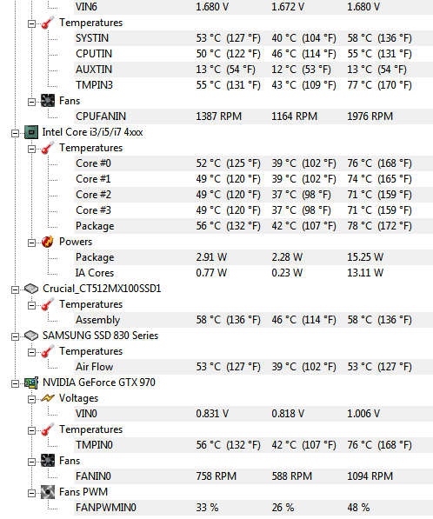Click the thermometer icon of Temperatures above Air Flow
The image size is (433, 519).
coord(48,351)
